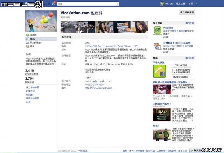The image size is (224, 153).
Task: Open second photo strip thumbnail
Action: [87, 27]
